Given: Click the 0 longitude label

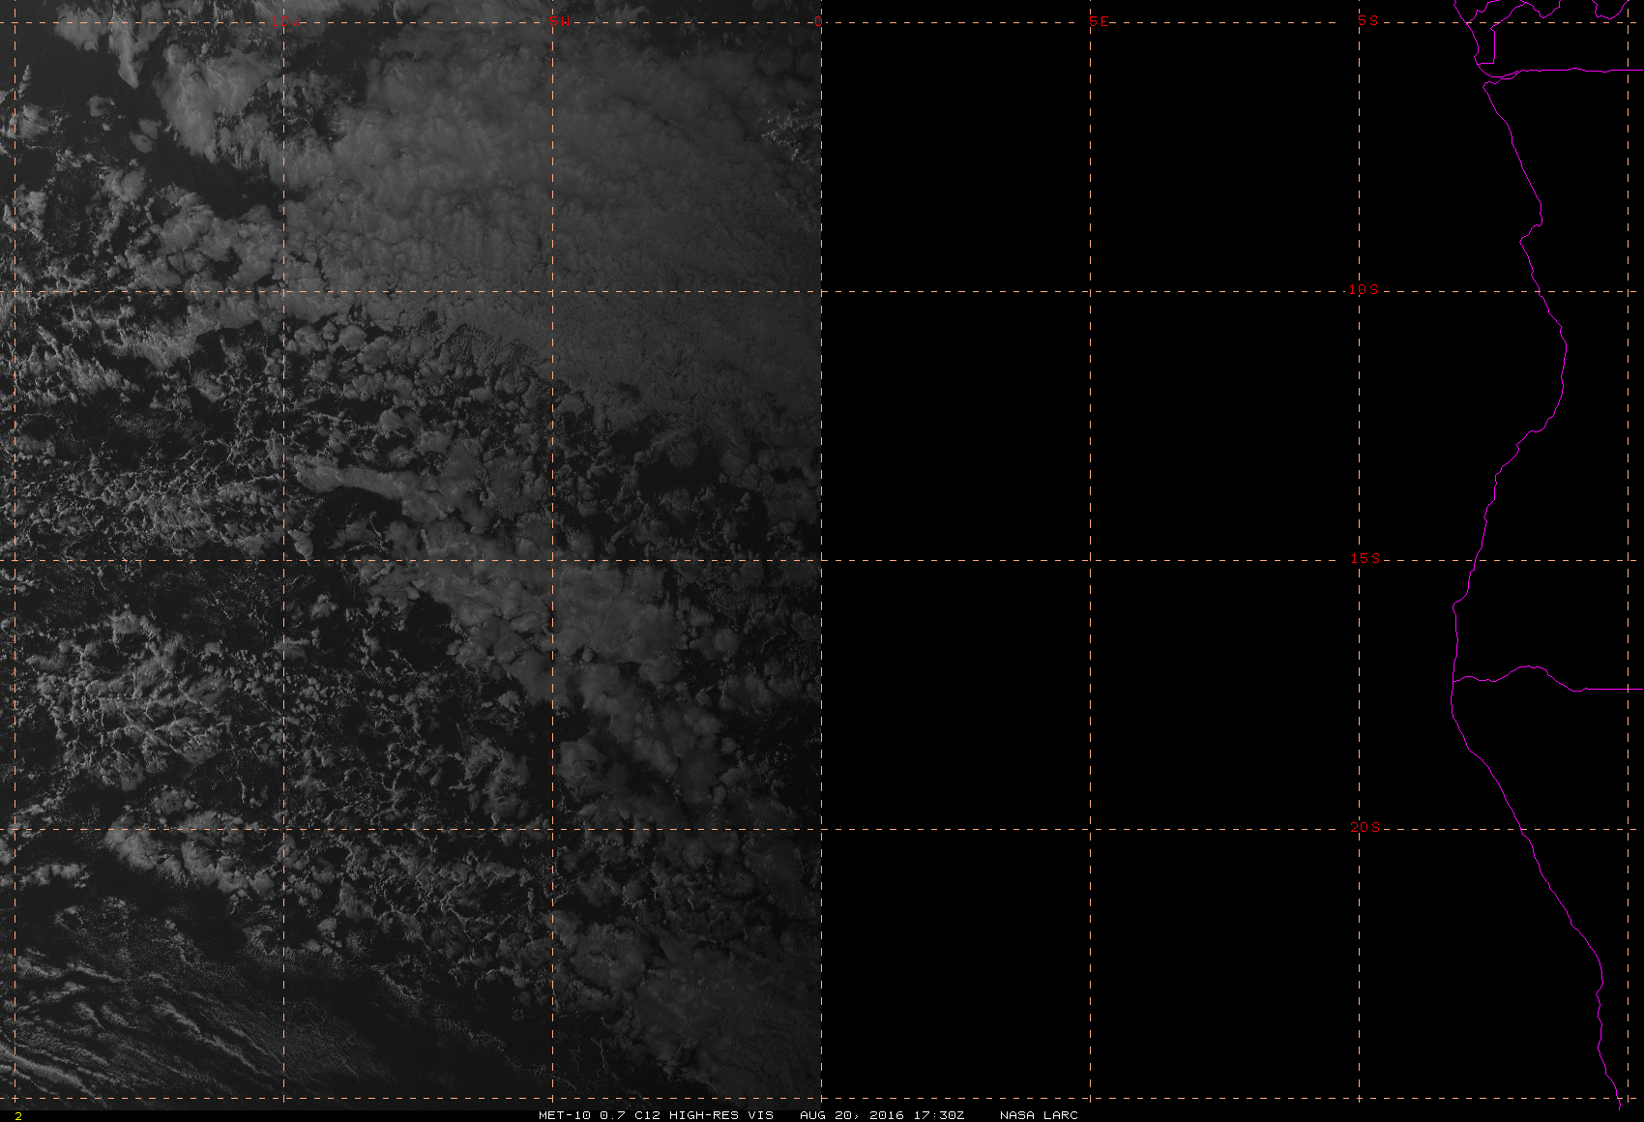Looking at the screenshot, I should pos(819,21).
